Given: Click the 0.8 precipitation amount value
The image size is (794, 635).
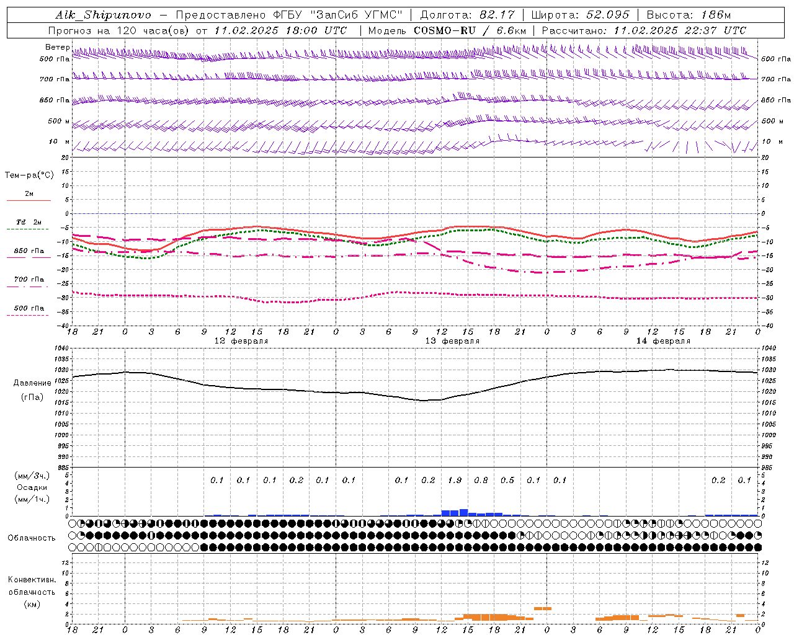Looking at the screenshot, I should (x=481, y=481).
